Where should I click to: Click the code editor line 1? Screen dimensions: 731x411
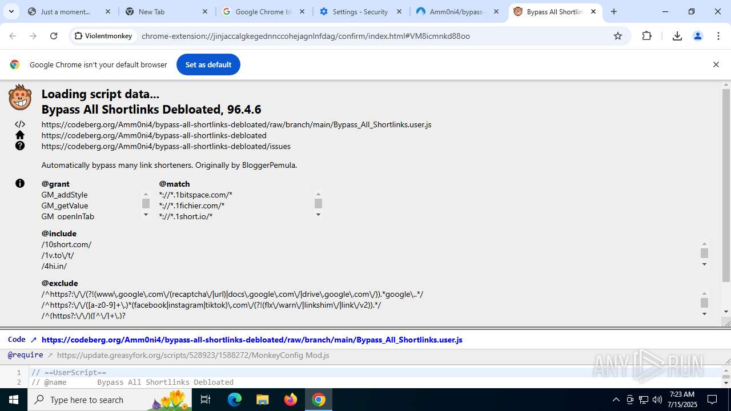pos(69,372)
